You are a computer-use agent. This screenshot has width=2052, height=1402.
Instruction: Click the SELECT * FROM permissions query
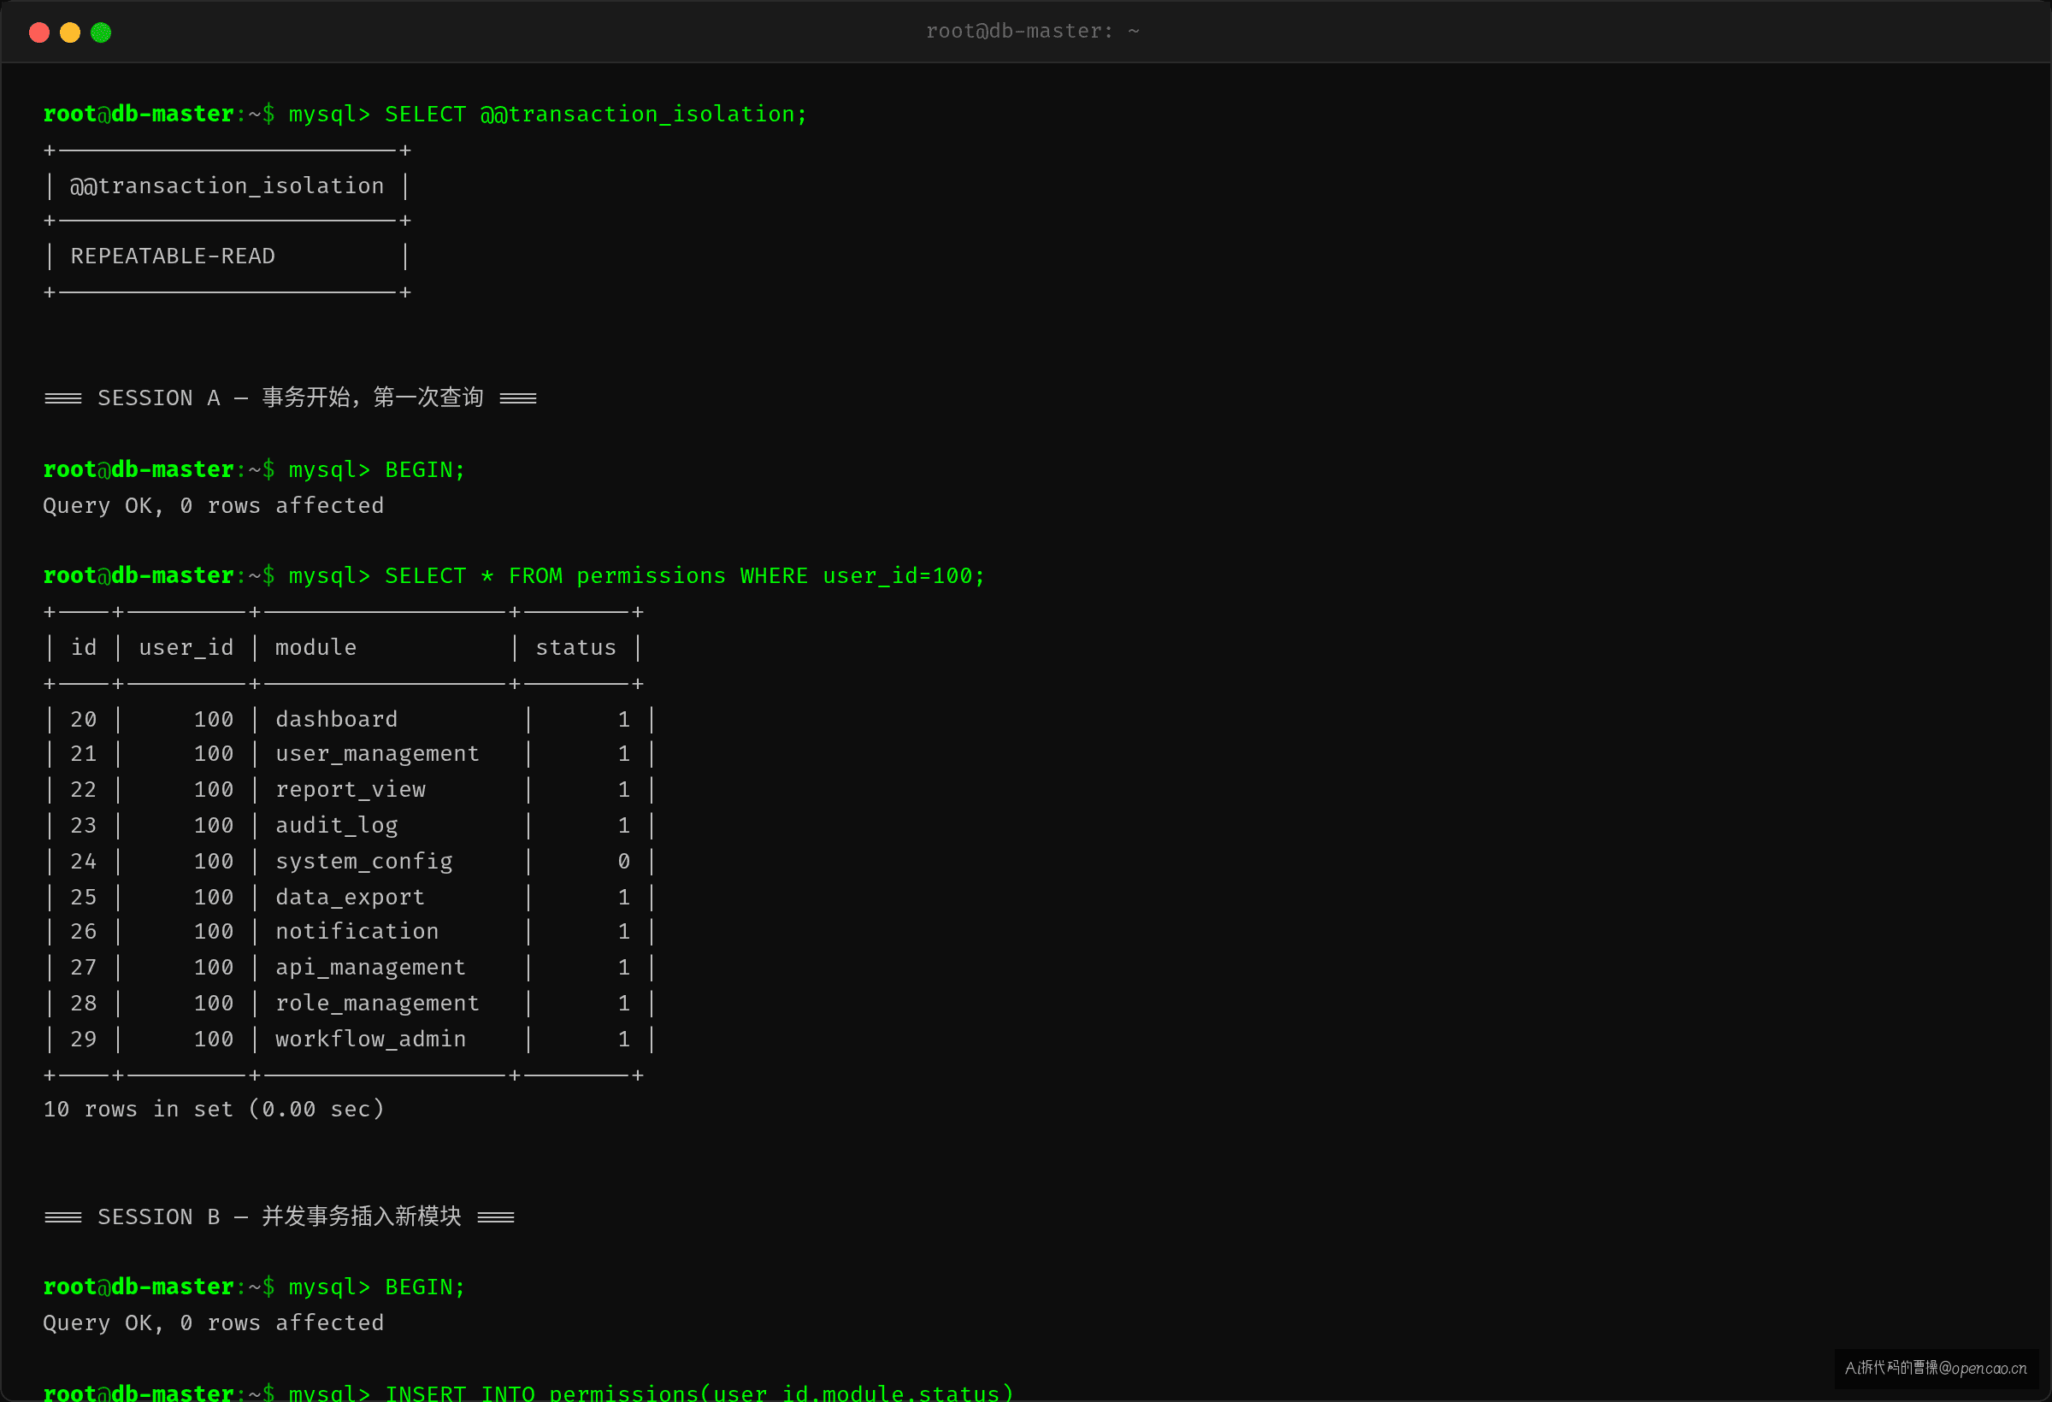[x=684, y=575]
